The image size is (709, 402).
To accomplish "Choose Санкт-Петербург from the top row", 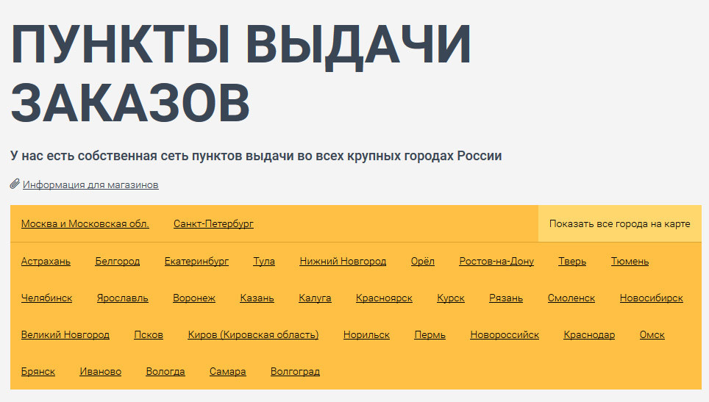I will click(213, 224).
